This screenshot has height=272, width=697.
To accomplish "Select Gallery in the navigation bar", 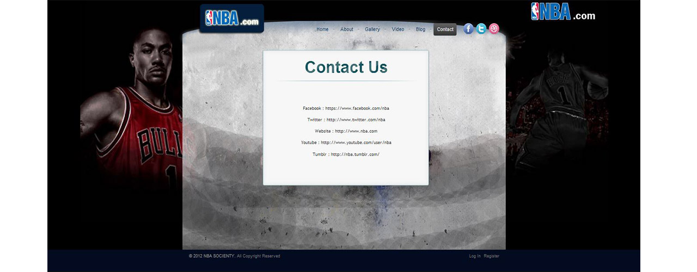I will 372,29.
